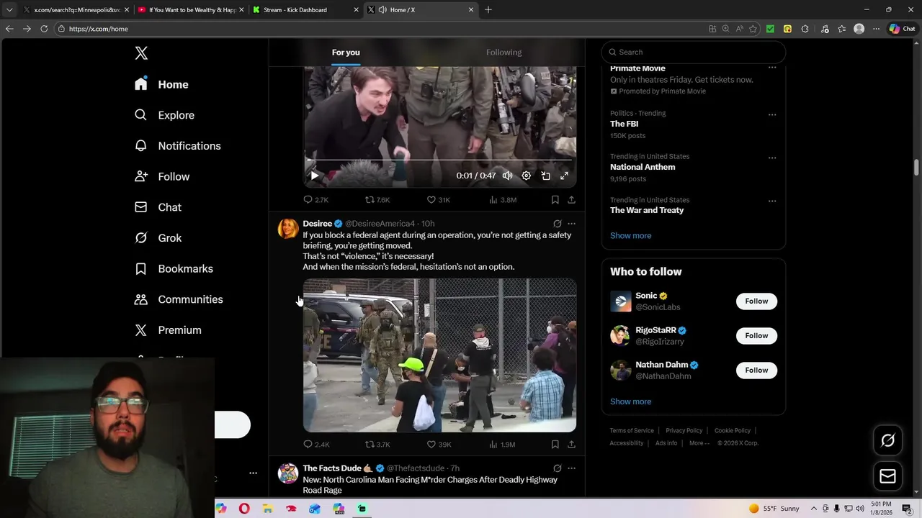Open a new browser tab
The width and height of the screenshot is (922, 518).
tap(488, 10)
